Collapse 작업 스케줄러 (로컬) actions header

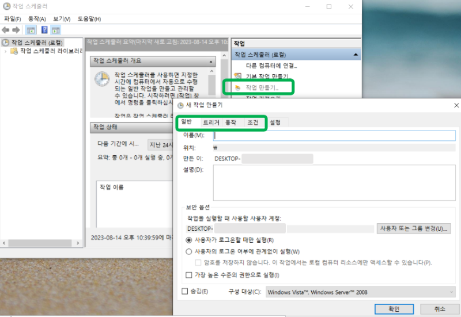click(x=356, y=55)
